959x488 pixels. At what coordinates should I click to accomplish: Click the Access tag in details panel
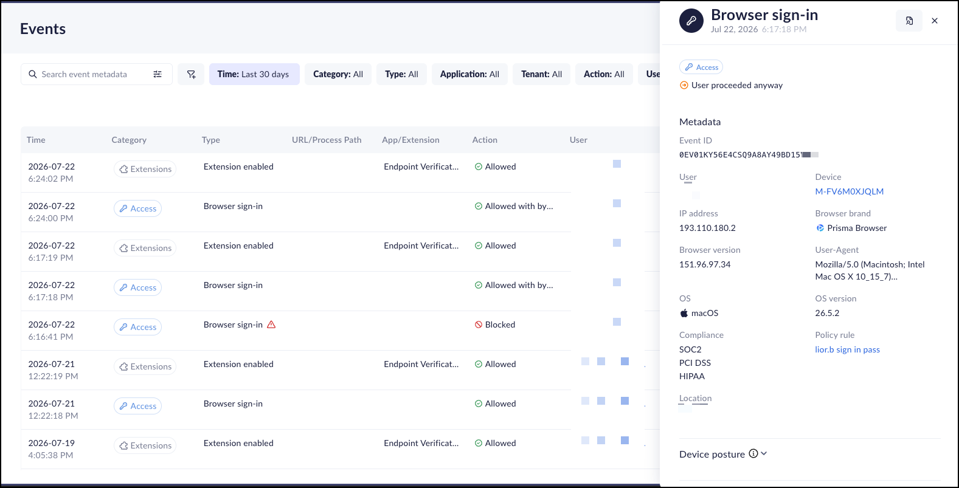(701, 67)
